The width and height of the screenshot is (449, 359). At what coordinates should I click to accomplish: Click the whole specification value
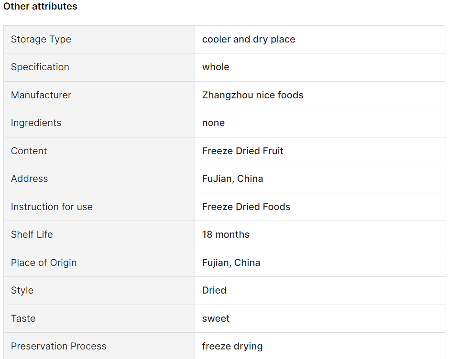pos(216,67)
